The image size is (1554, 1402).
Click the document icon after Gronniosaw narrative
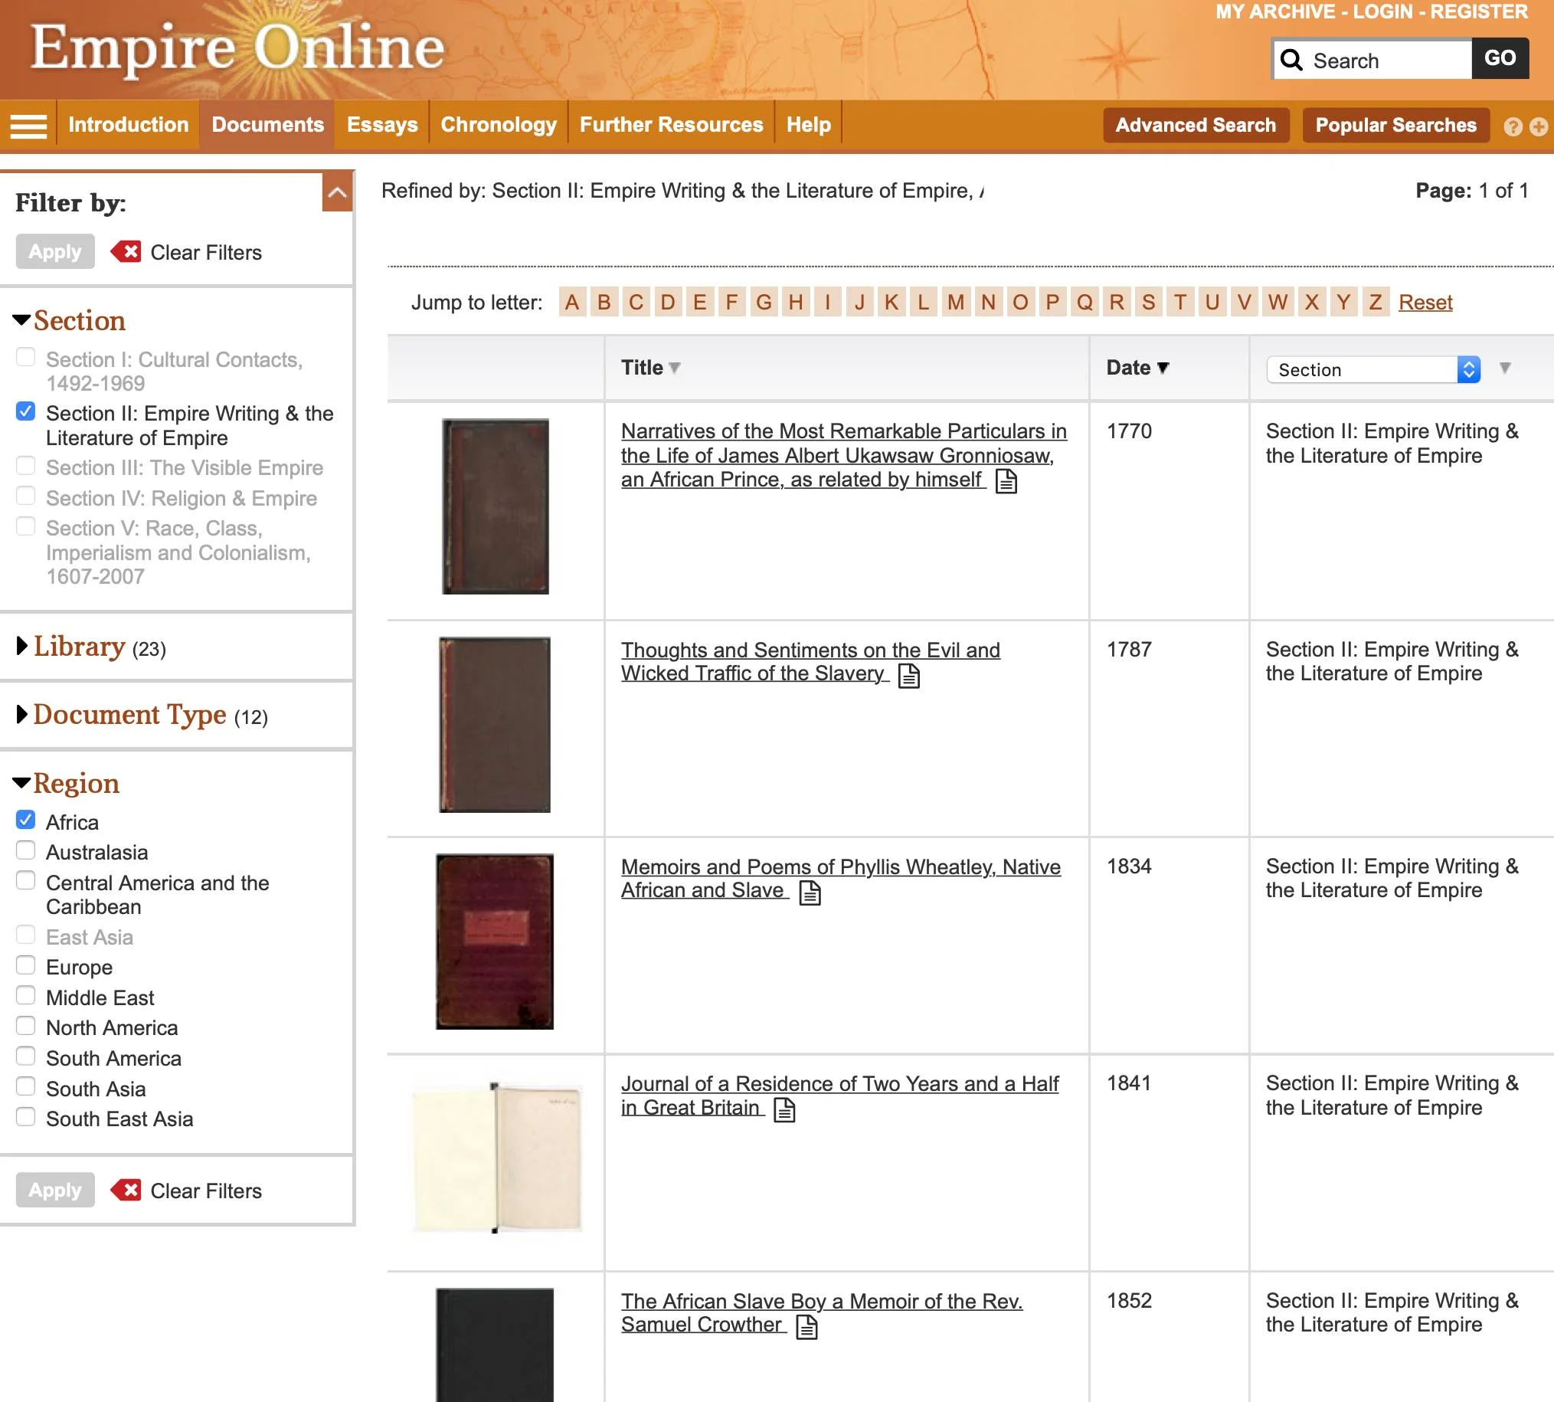[x=1006, y=481]
